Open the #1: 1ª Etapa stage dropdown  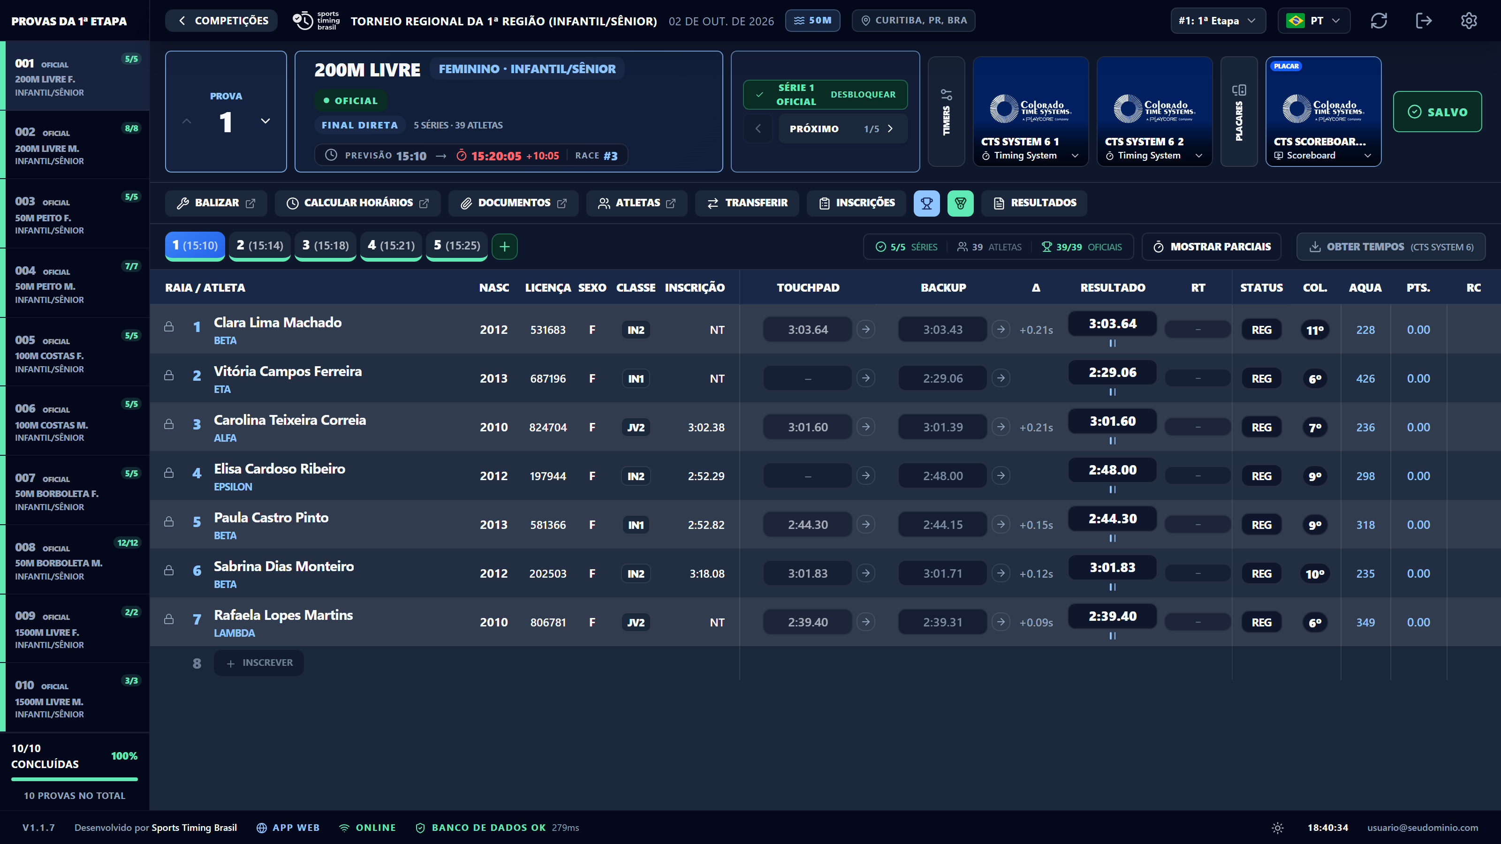[x=1218, y=21]
